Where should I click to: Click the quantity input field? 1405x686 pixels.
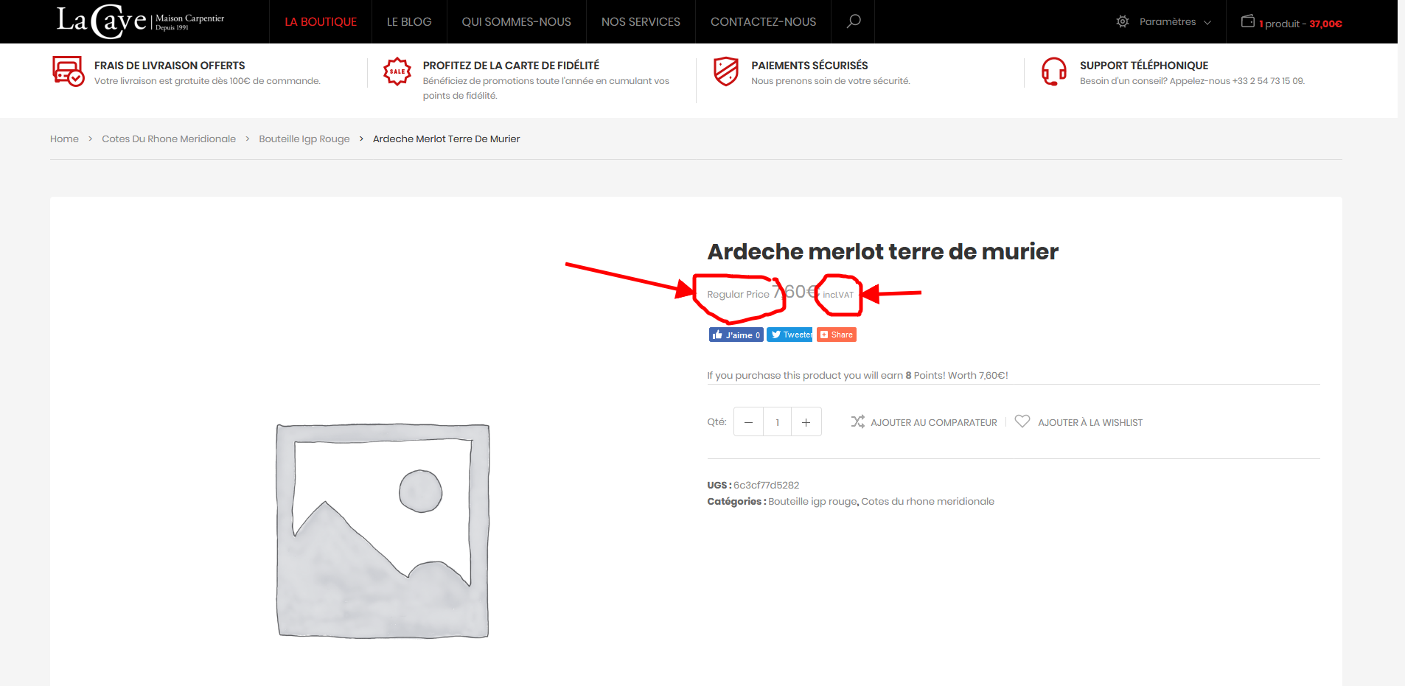(777, 422)
